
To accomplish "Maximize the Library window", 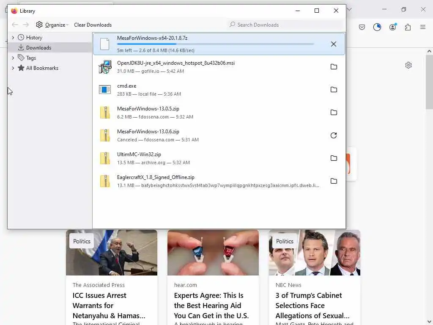I will [317, 11].
